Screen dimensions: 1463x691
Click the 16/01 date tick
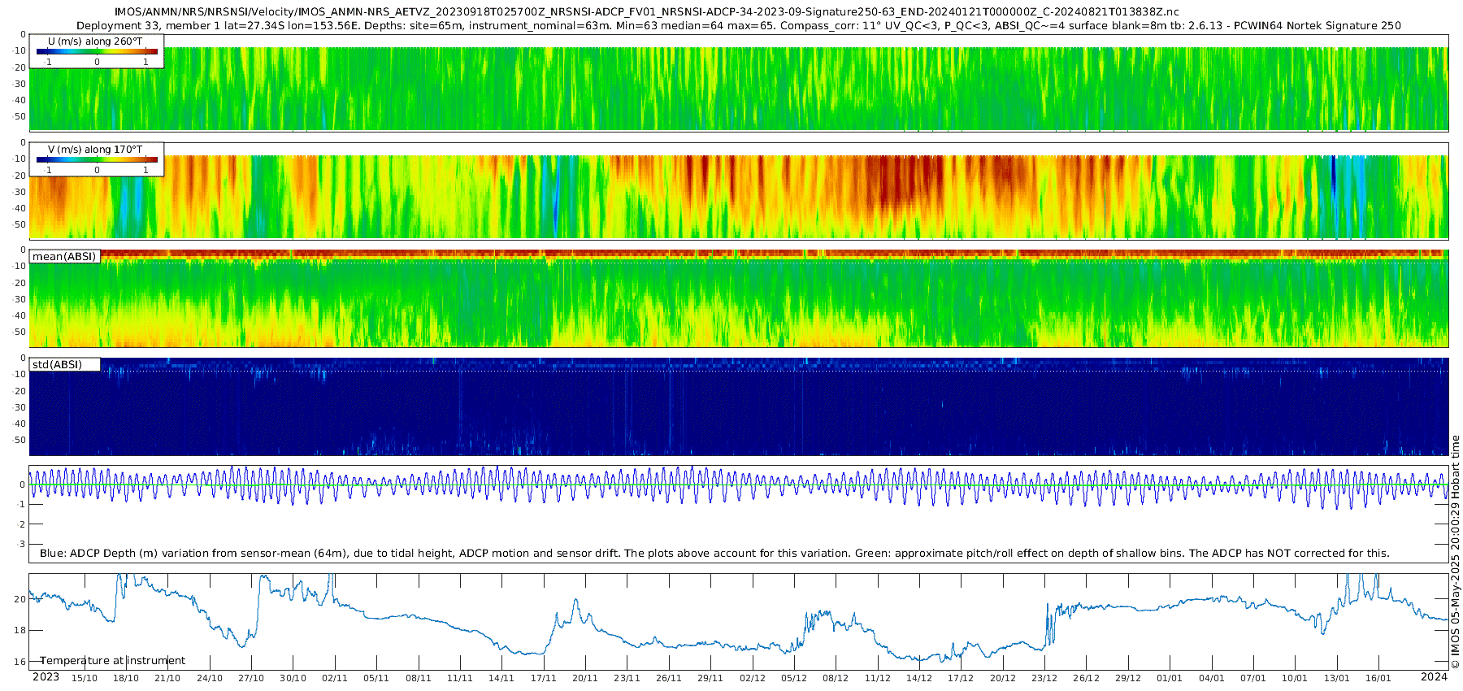point(1378,678)
